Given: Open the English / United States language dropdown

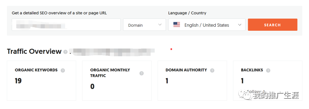Looking at the screenshot, I should 207,25.
